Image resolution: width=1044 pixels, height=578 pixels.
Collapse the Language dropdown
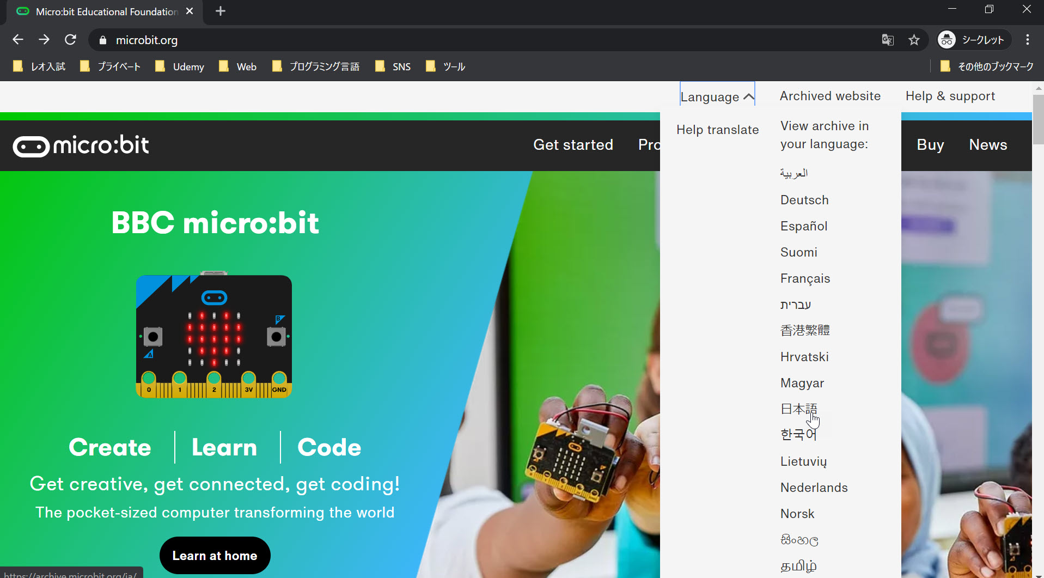click(x=717, y=96)
